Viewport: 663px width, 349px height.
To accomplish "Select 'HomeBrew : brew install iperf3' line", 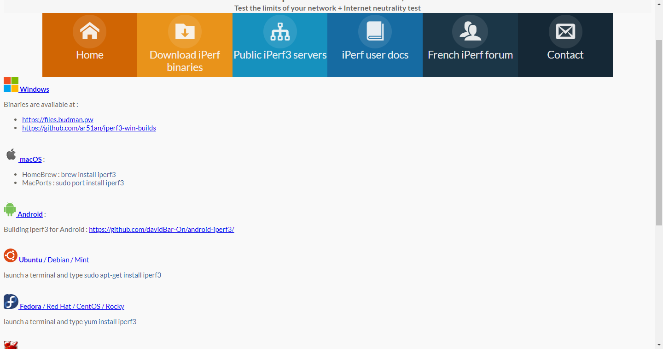I will (x=69, y=175).
